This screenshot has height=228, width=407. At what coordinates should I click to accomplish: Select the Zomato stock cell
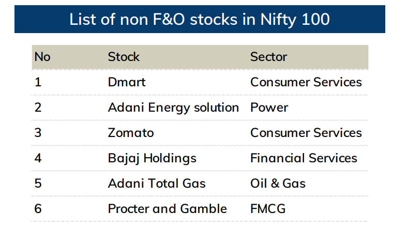[131, 132]
